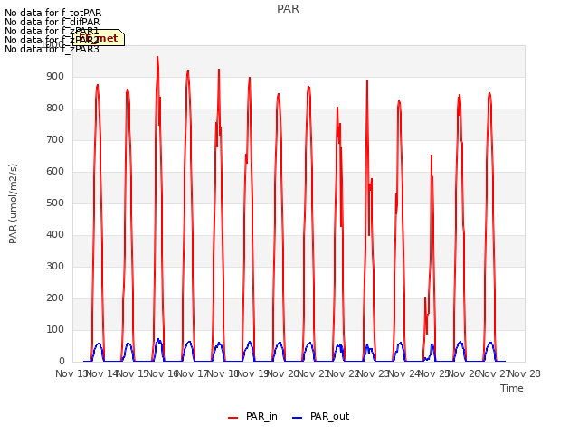Click the 300 y-axis tick label

pos(55,267)
